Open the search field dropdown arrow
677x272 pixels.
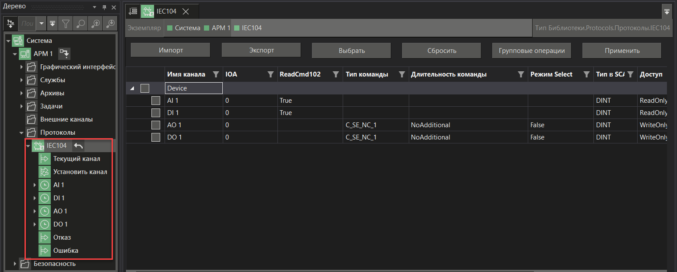coord(42,24)
